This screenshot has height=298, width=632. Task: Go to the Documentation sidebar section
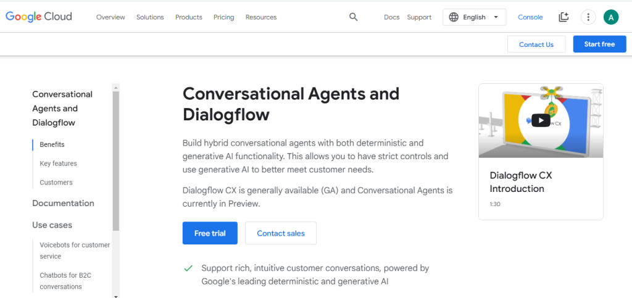(64, 204)
